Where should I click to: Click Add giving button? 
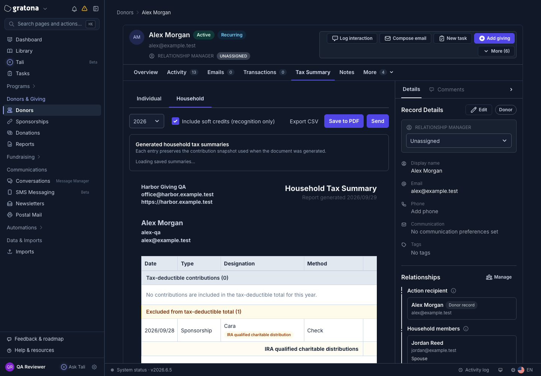(494, 38)
